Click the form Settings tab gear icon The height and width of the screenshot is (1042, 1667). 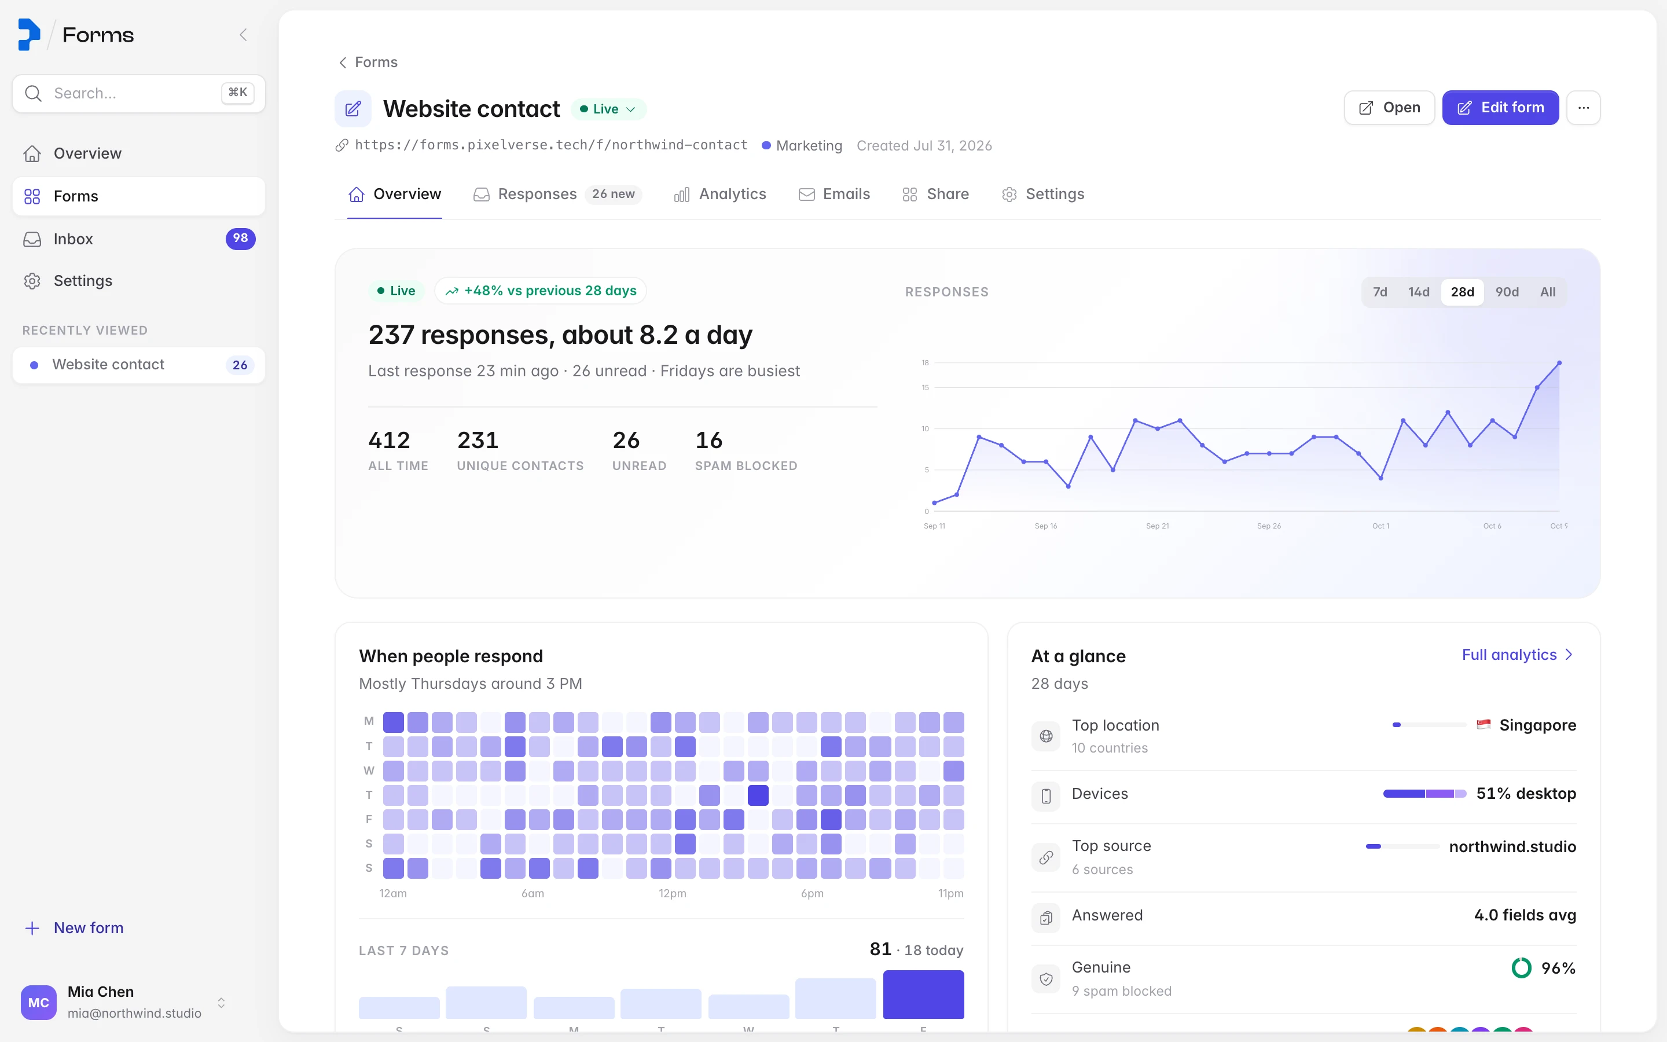coord(1009,195)
